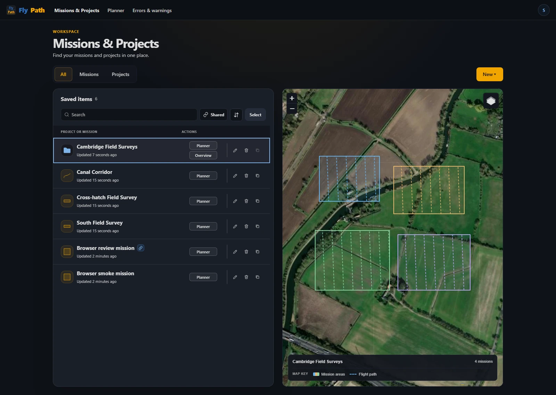
Task: Open Missions & Projects in top navigation
Action: click(x=77, y=10)
